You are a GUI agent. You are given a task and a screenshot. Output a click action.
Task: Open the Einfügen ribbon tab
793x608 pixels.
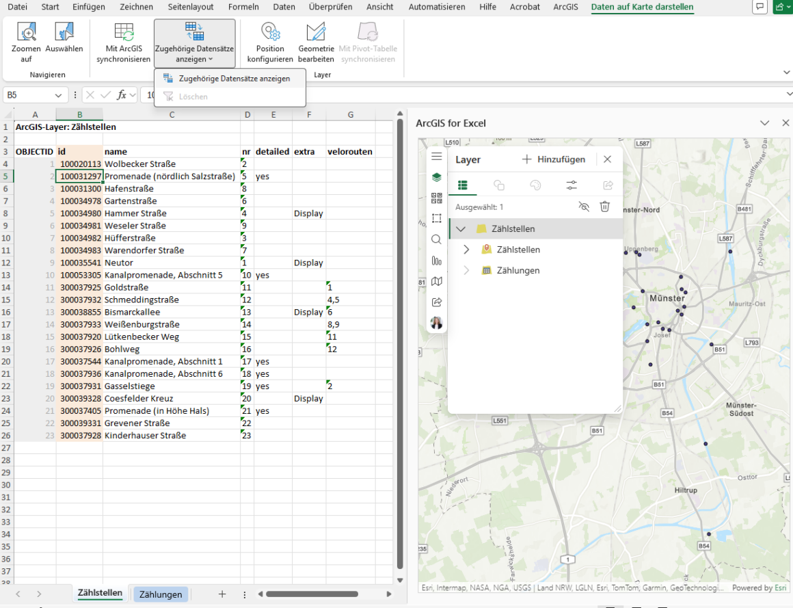(89, 7)
